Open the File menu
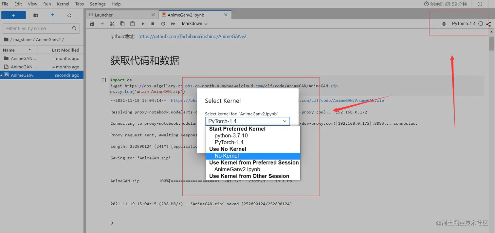Screen dimensions: 495x233 tap(5, 4)
